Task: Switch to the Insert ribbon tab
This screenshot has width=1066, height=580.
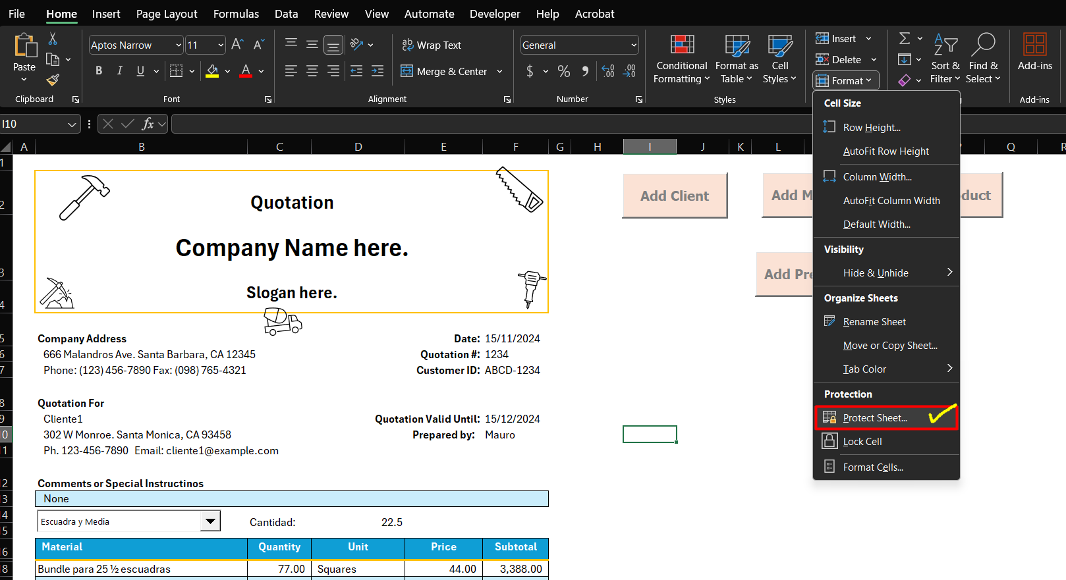Action: pyautogui.click(x=106, y=14)
